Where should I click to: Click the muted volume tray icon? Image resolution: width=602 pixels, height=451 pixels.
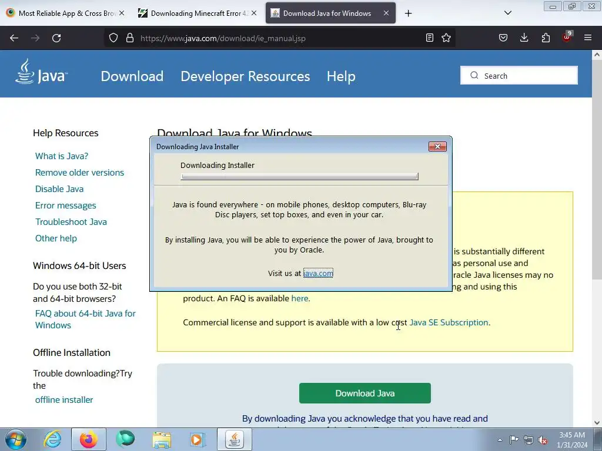(x=543, y=440)
